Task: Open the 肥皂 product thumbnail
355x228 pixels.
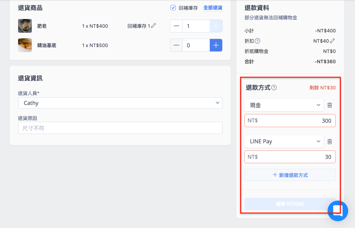Action: pos(25,26)
